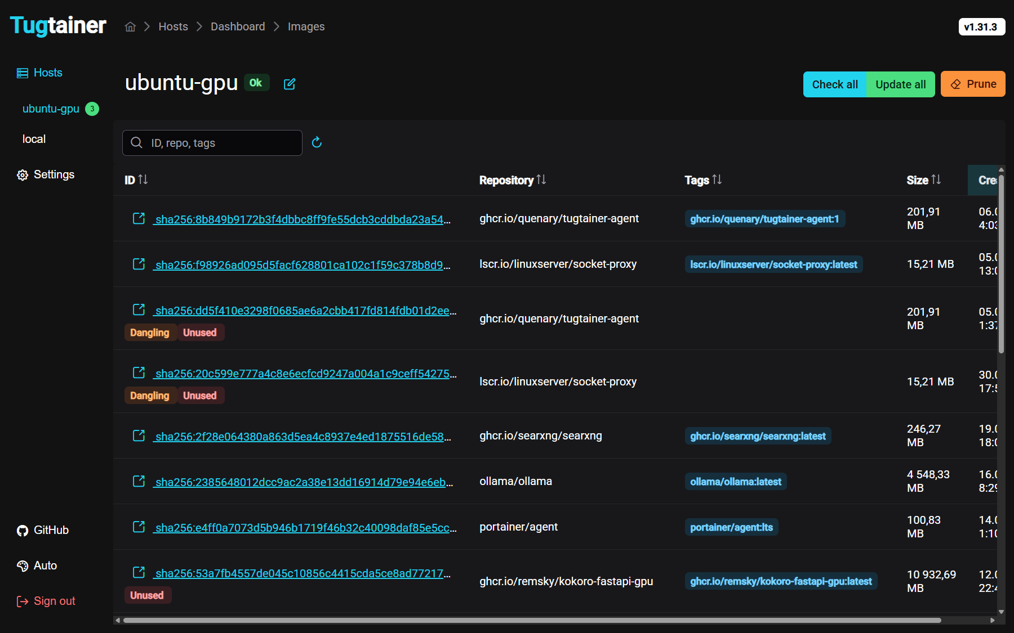Click the v1.31.3 version badge
Viewport: 1014px width, 633px height.
(981, 26)
